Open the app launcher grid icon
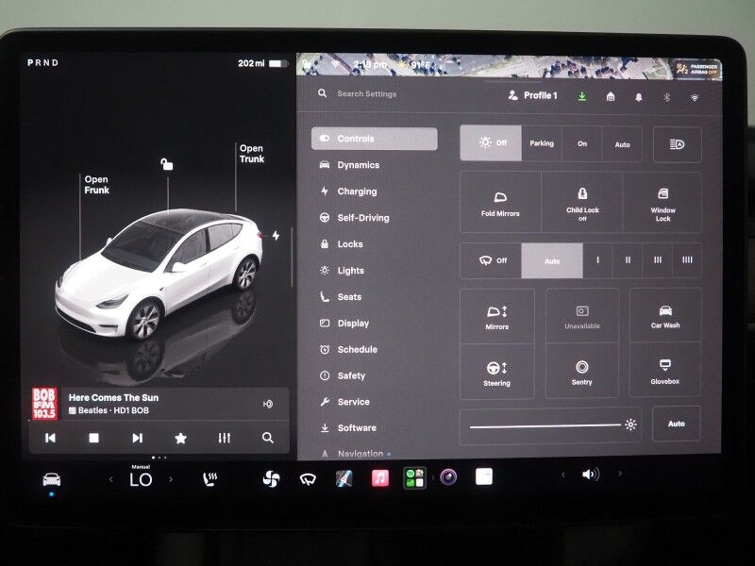The height and width of the screenshot is (566, 755). [414, 478]
